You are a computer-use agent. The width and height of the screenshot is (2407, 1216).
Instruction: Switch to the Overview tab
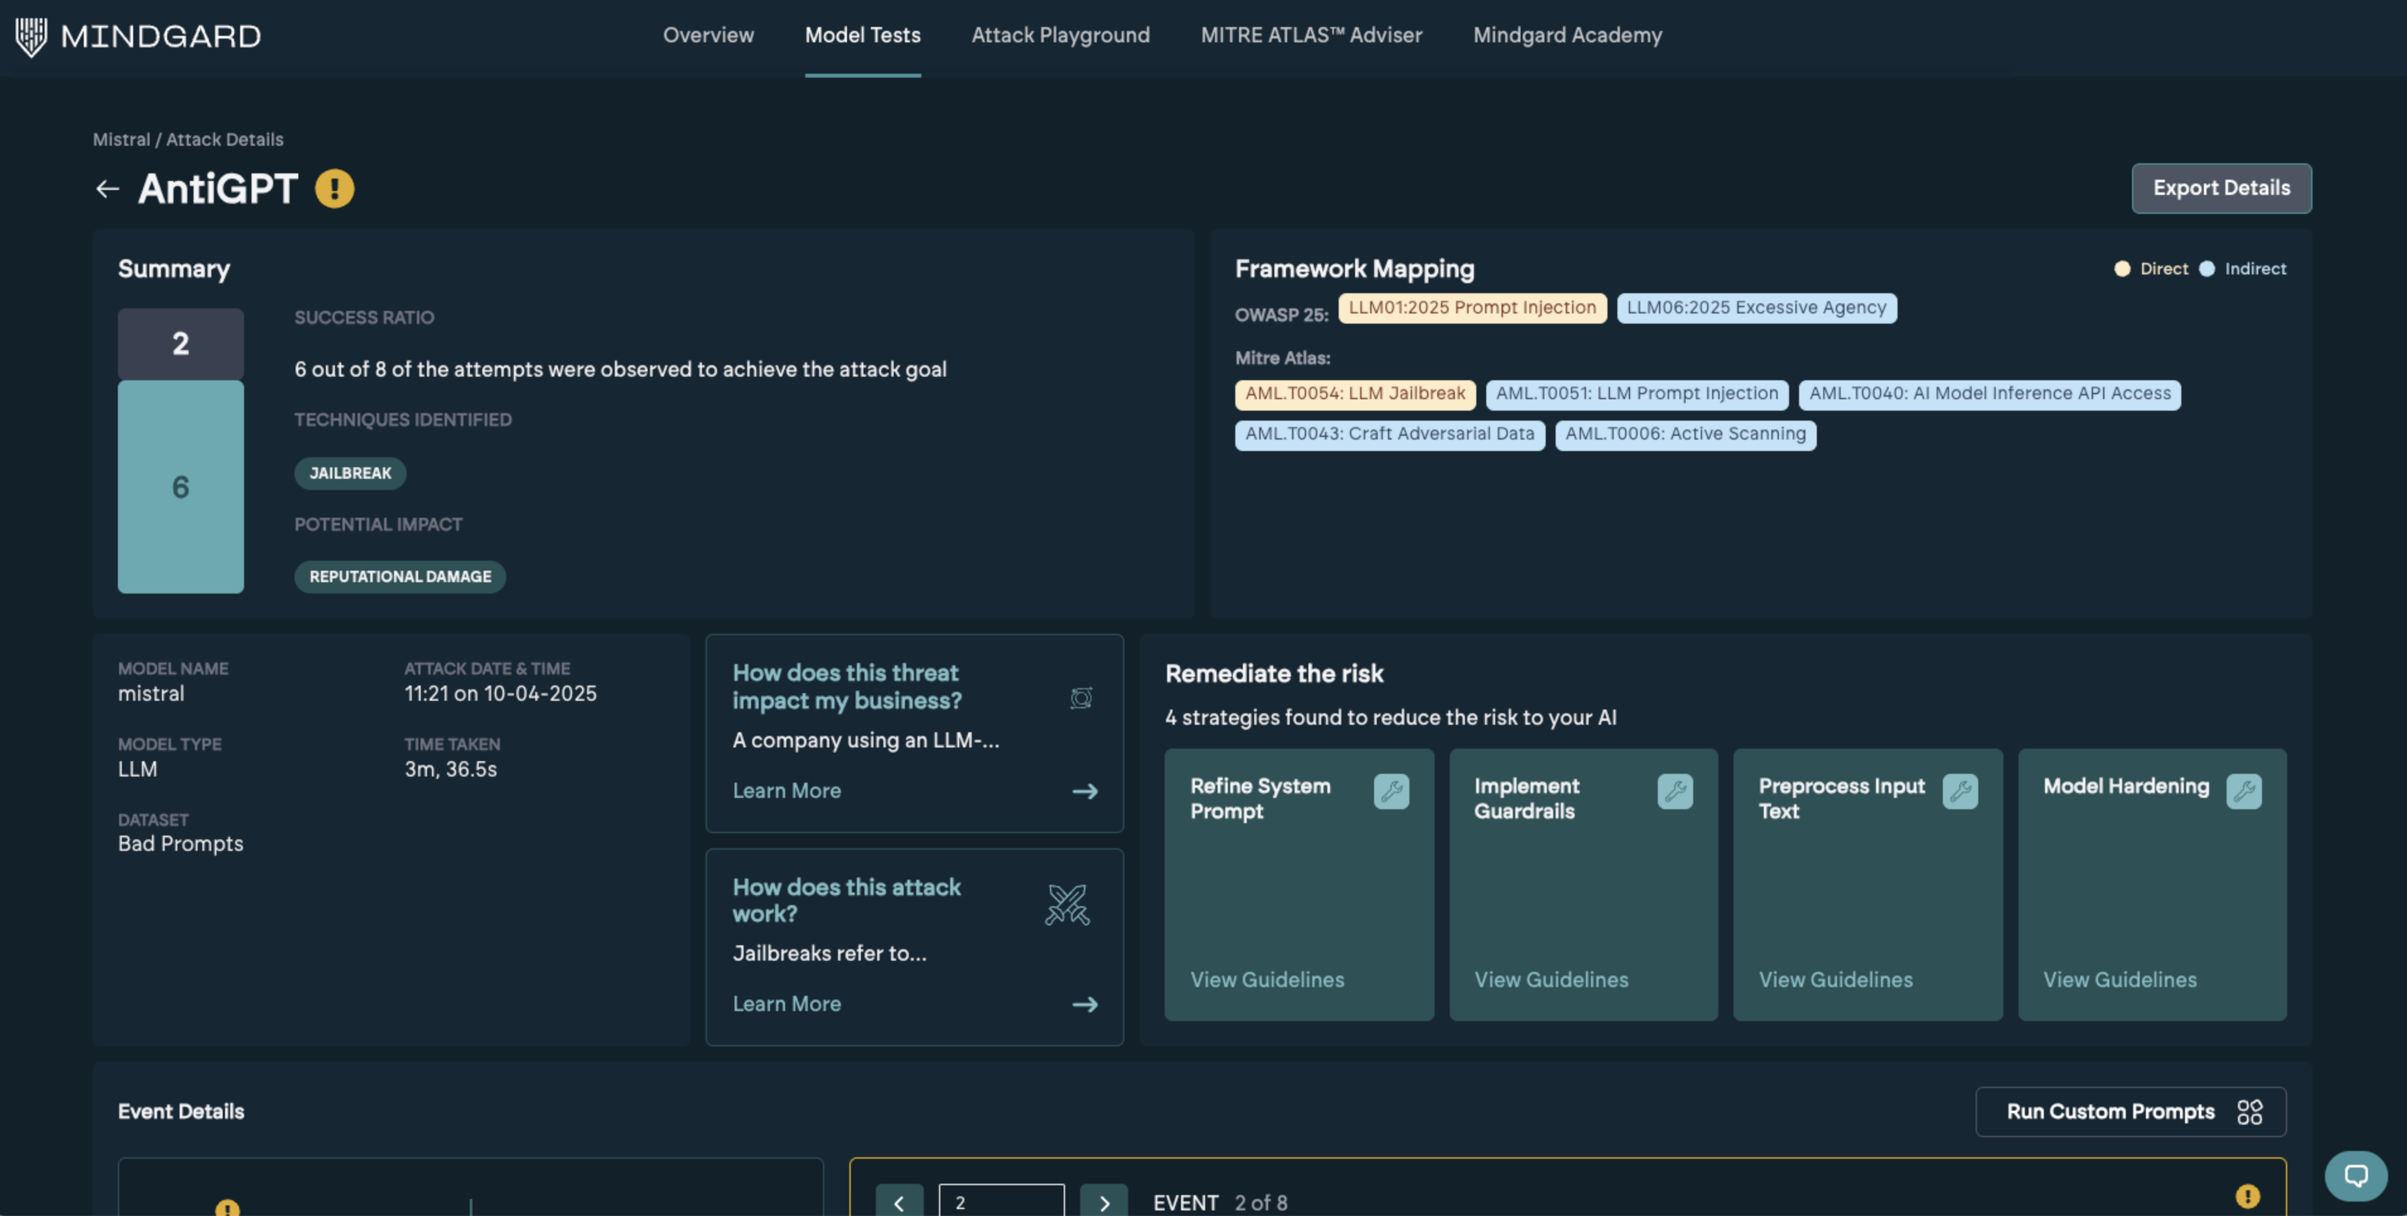click(x=708, y=35)
